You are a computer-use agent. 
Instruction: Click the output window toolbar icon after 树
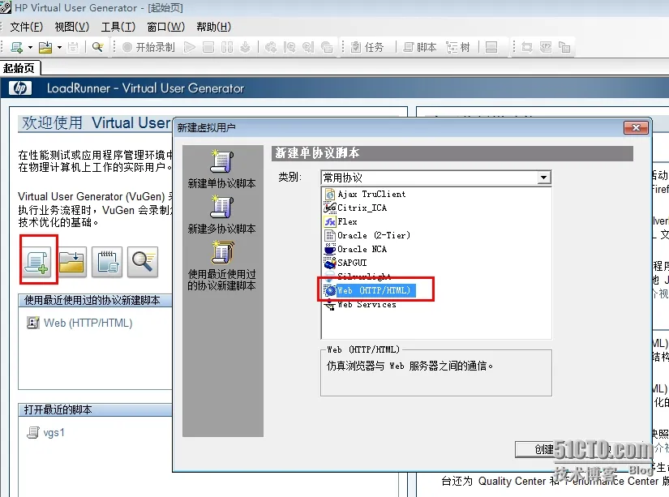coord(491,47)
